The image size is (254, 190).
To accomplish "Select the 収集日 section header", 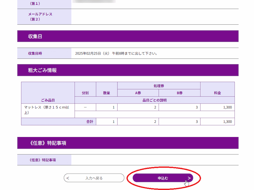I will click(128, 36).
